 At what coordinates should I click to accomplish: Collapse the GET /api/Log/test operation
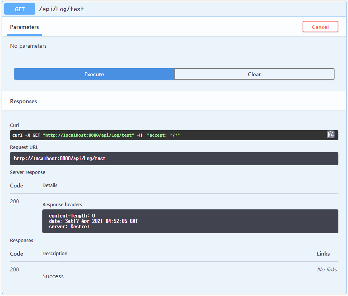(174, 9)
